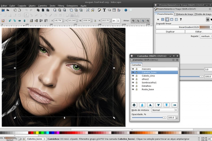
Task: Select the Unset paint question mark icon
Action: 181,19
